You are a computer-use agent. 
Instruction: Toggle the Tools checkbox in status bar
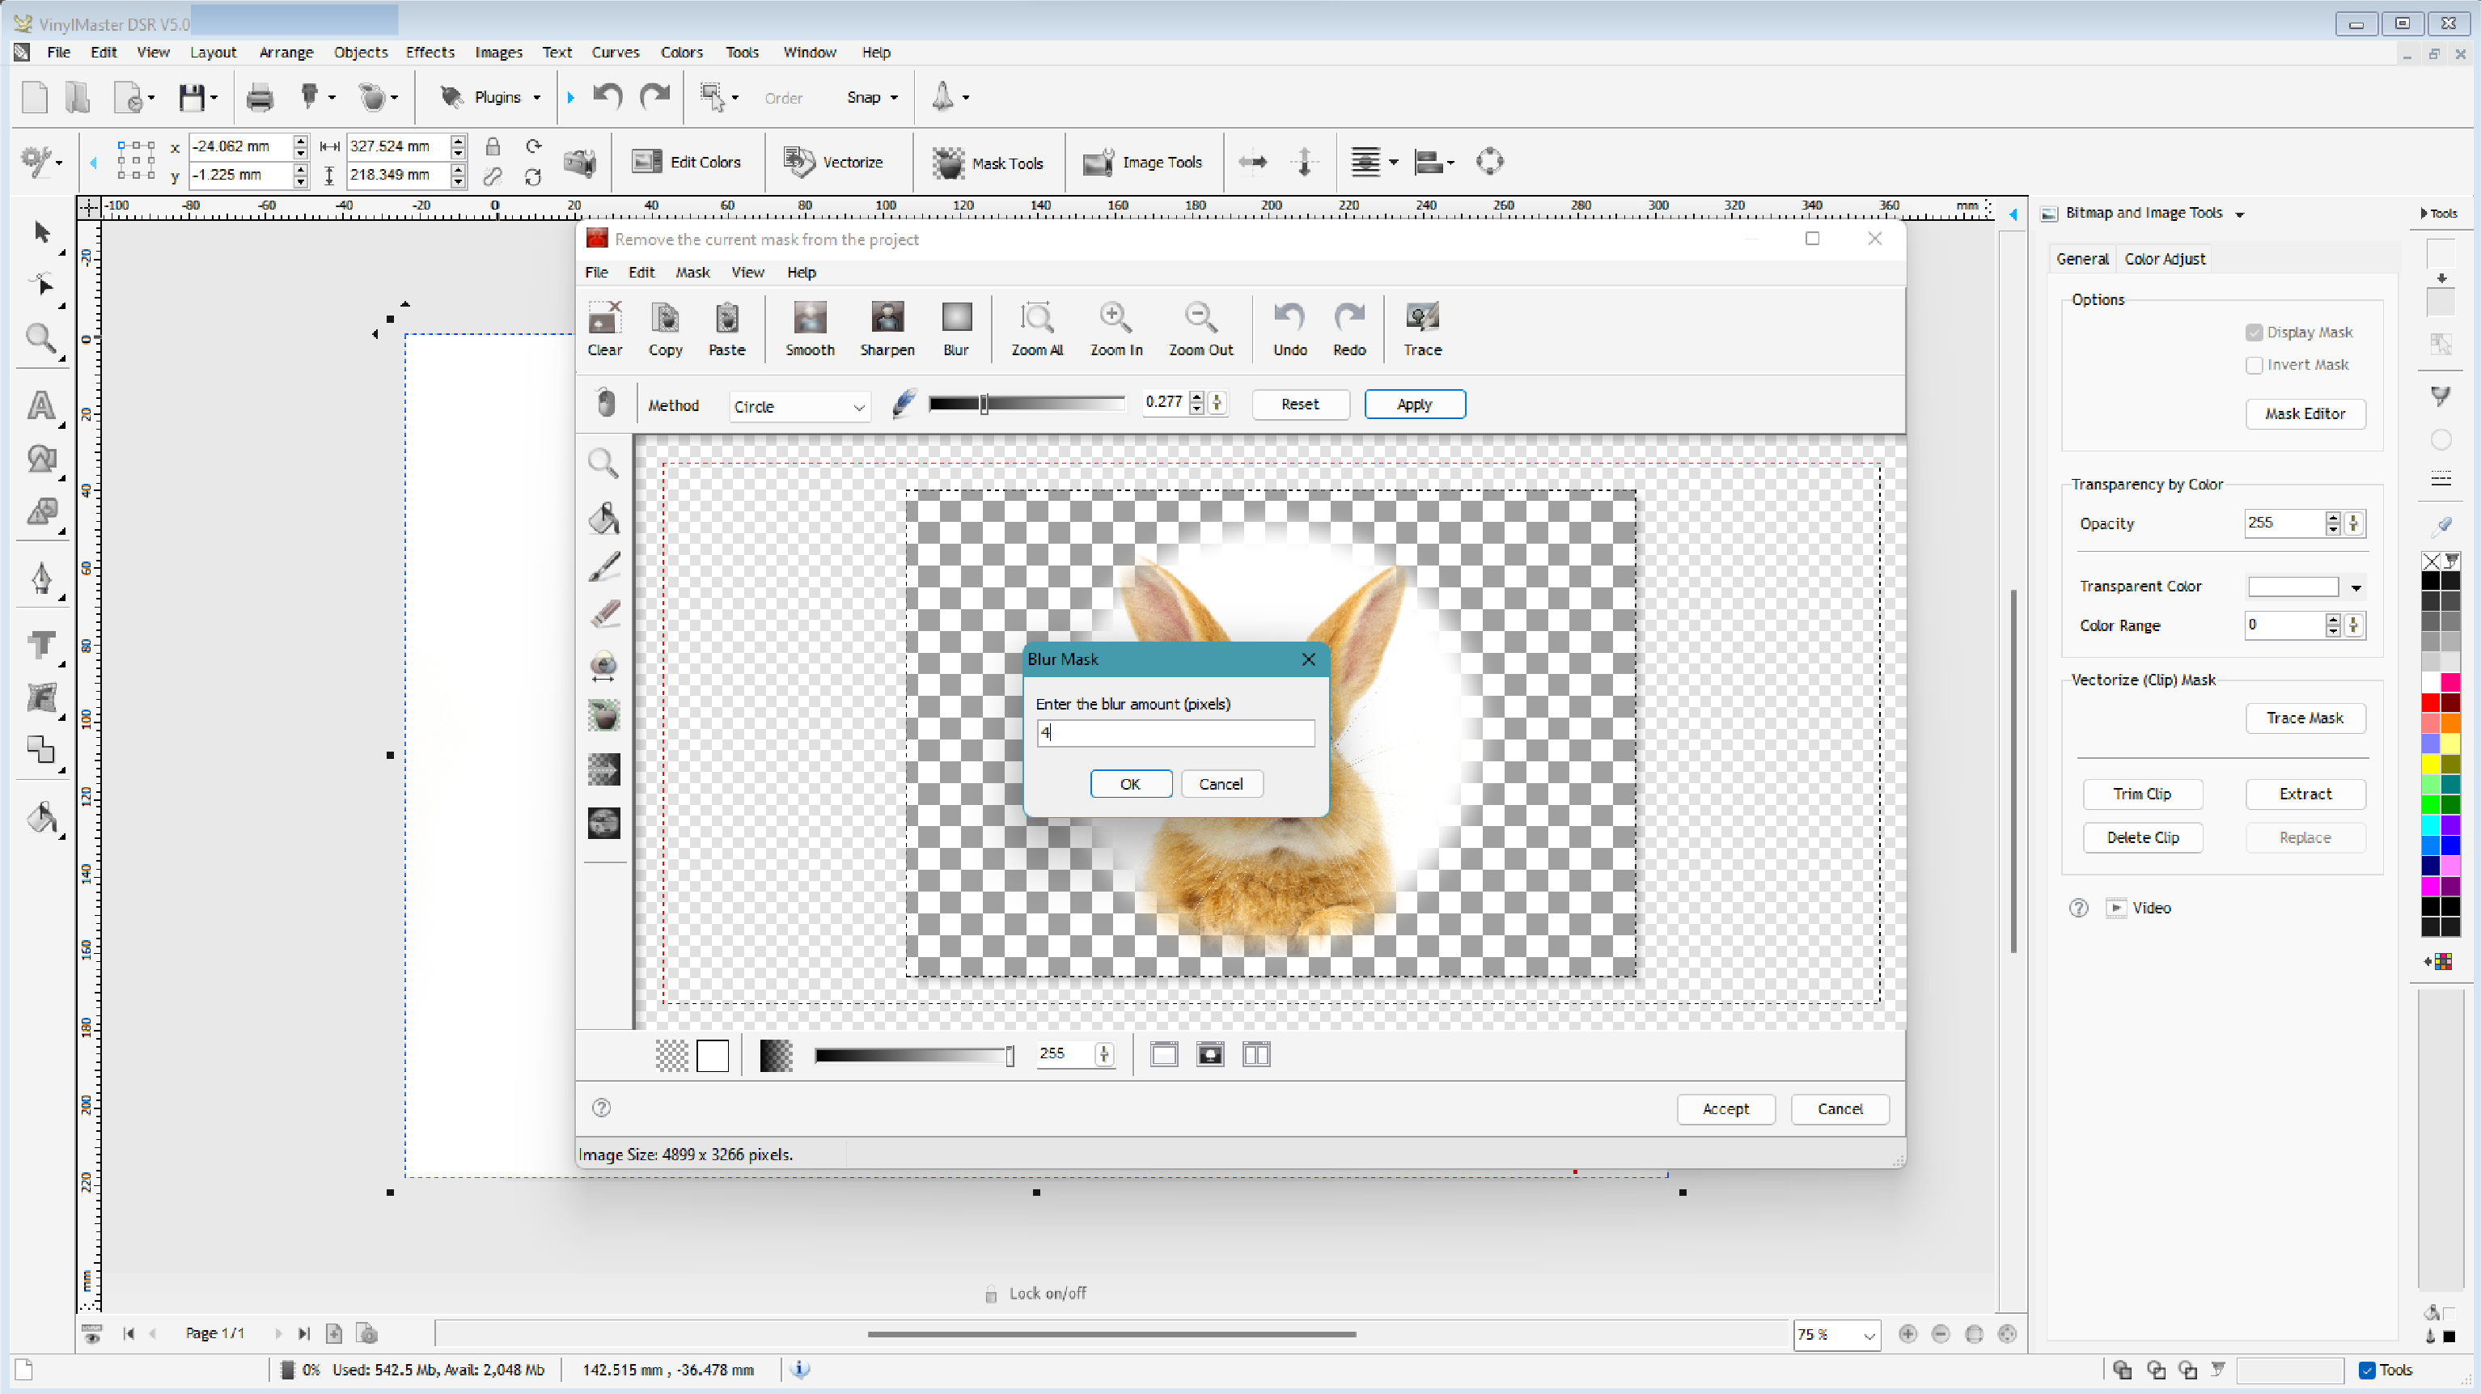click(x=2366, y=1370)
